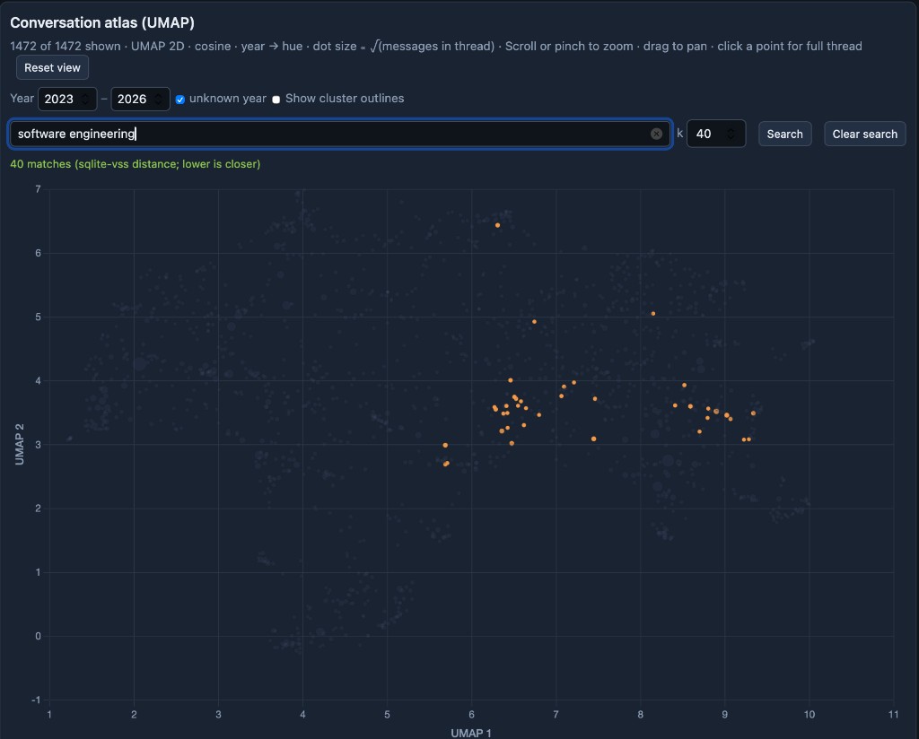Viewport: 919px width, 739px height.
Task: Open the orange point near UMAP1 6.7, UMAP2 4.9
Action: 534,322
